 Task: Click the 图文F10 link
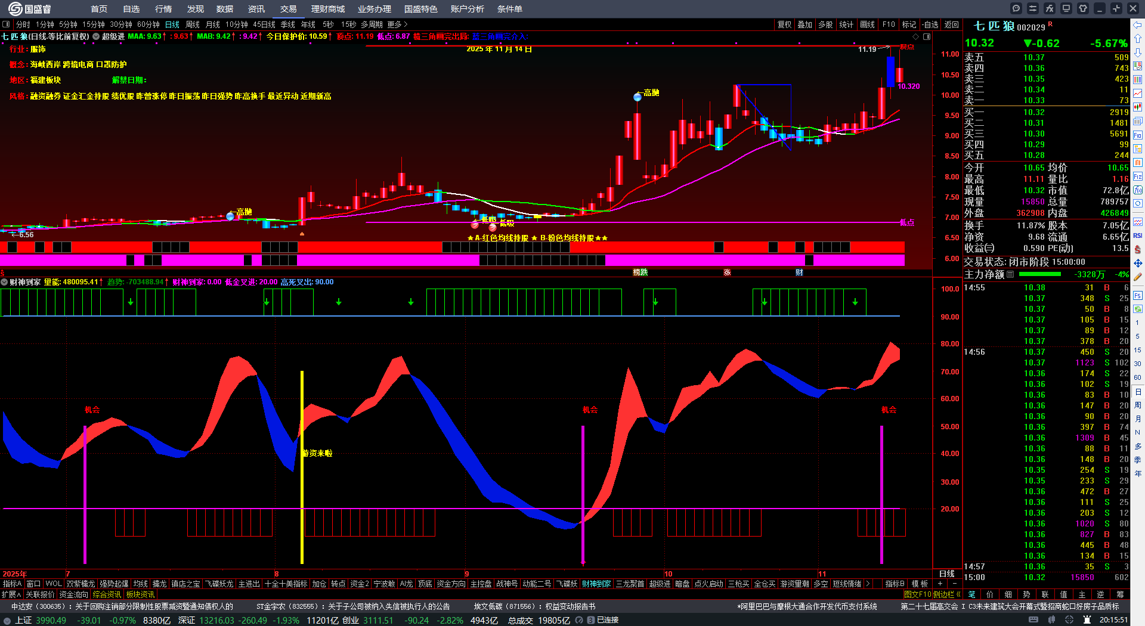coord(917,594)
